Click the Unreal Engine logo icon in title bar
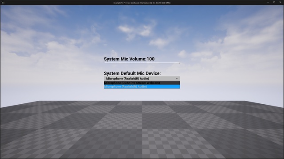The height and width of the screenshot is (159, 284). coord(3,3)
